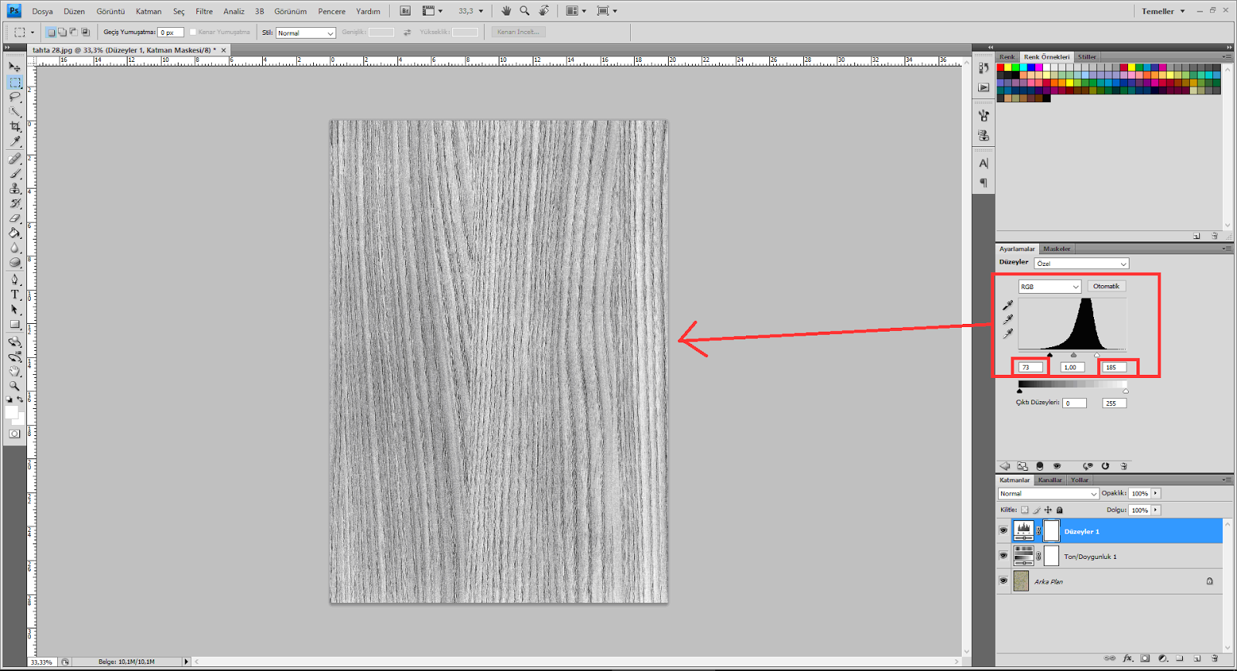
Task: Open the RGB channel dropdown
Action: pos(1049,287)
